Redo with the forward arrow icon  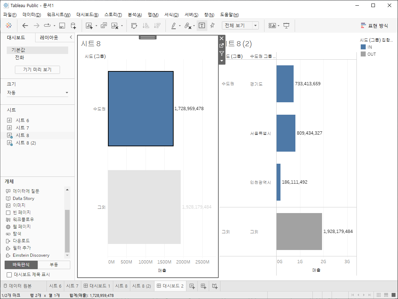point(37,25)
